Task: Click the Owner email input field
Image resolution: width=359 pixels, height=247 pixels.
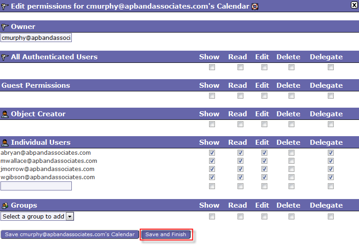Action: point(36,38)
